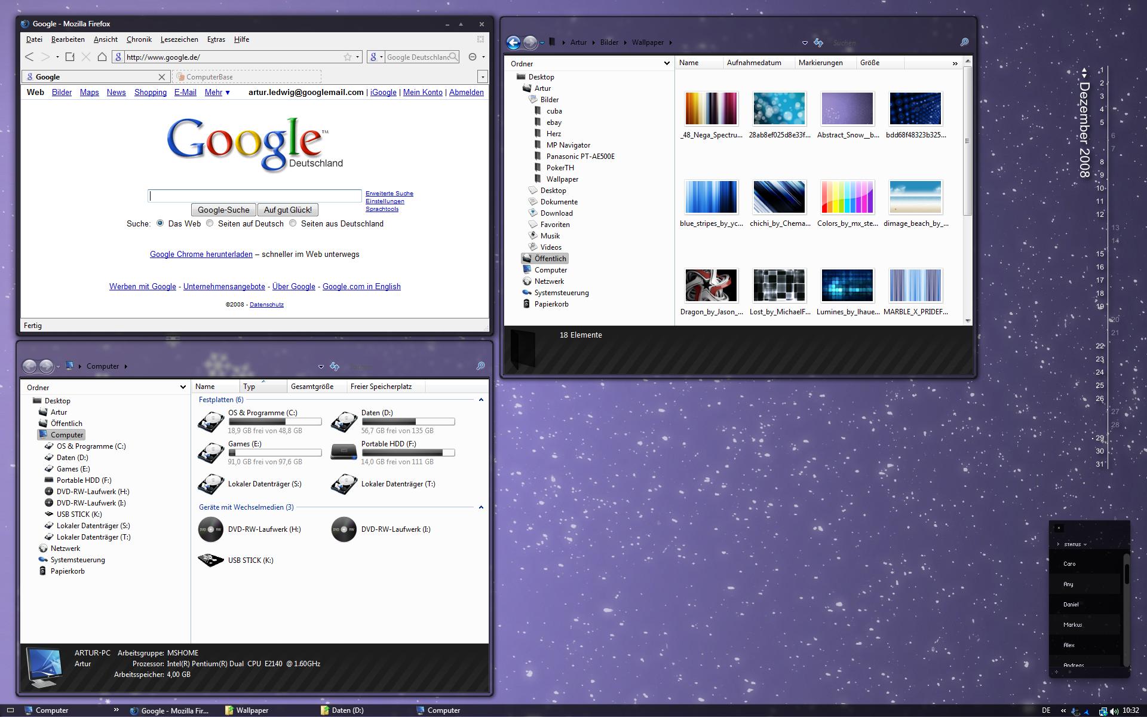Click back arrow in Wallpaper explorer window
This screenshot has width=1147, height=717.
(513, 42)
